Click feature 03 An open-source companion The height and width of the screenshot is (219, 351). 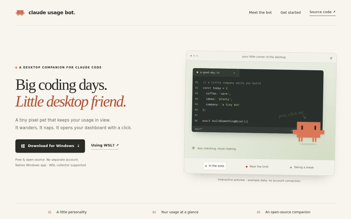(284, 212)
